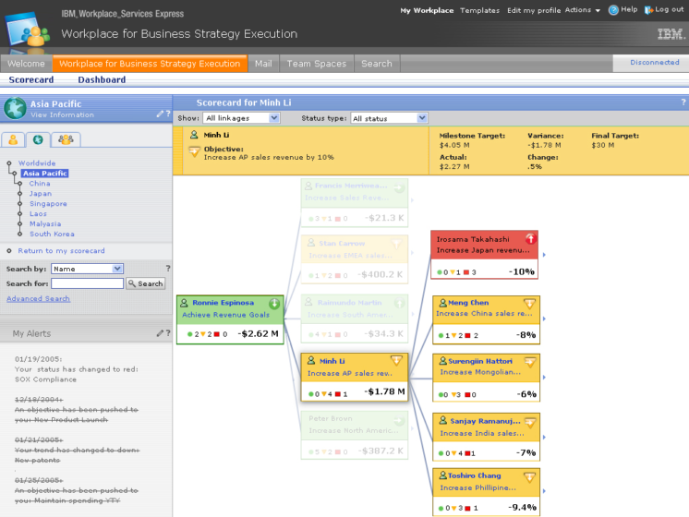This screenshot has height=517, width=689.
Task: Click the Log out icon
Action: tap(648, 9)
